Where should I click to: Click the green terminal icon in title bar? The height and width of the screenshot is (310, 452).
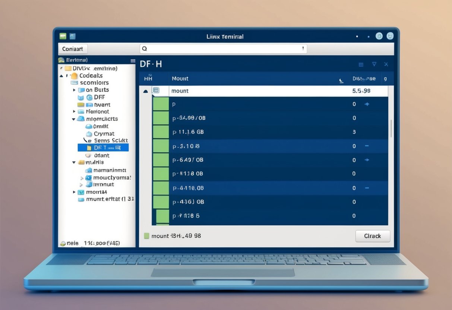63,36
